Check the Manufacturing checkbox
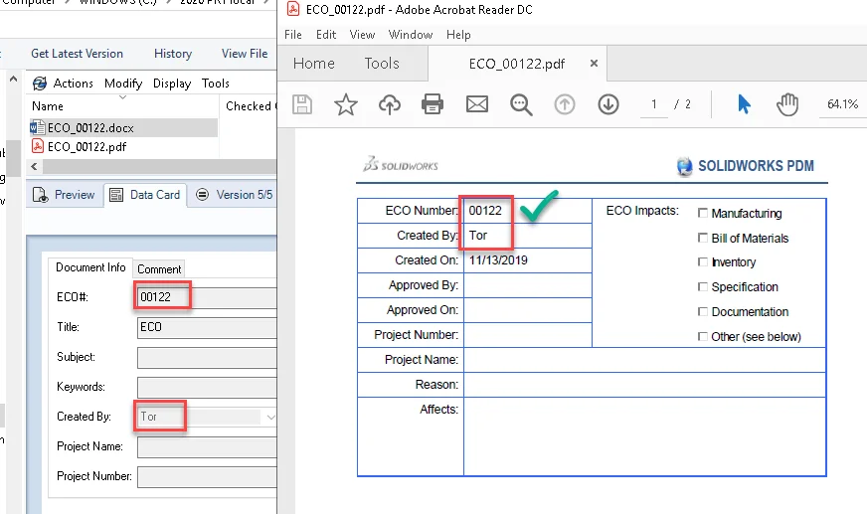 coord(703,213)
